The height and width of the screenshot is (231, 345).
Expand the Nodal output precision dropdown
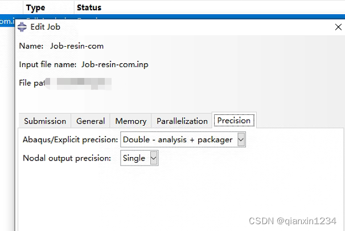coord(153,158)
